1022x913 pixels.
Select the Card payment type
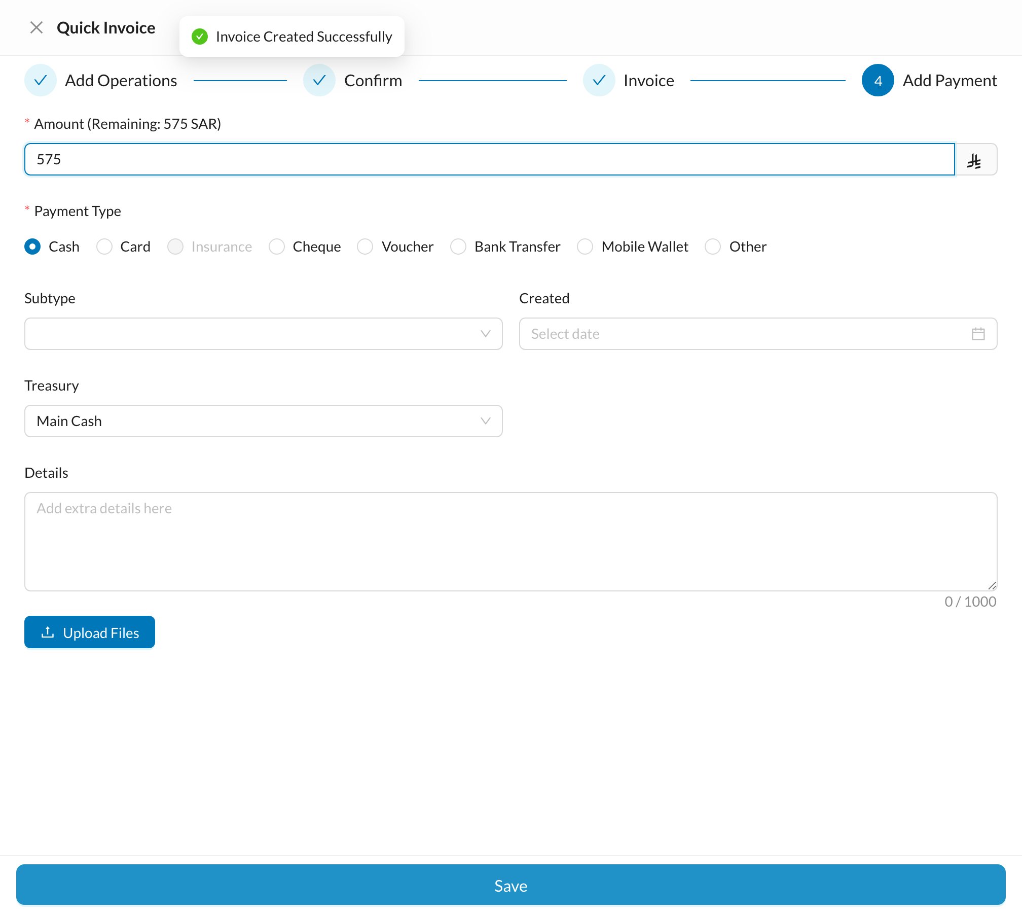[x=104, y=247]
